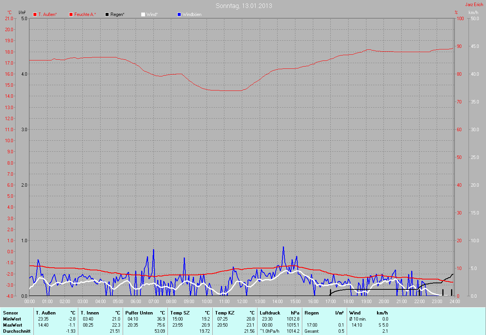Click Temp SZ average "19.72"
The image size is (486, 335).
[204, 331]
